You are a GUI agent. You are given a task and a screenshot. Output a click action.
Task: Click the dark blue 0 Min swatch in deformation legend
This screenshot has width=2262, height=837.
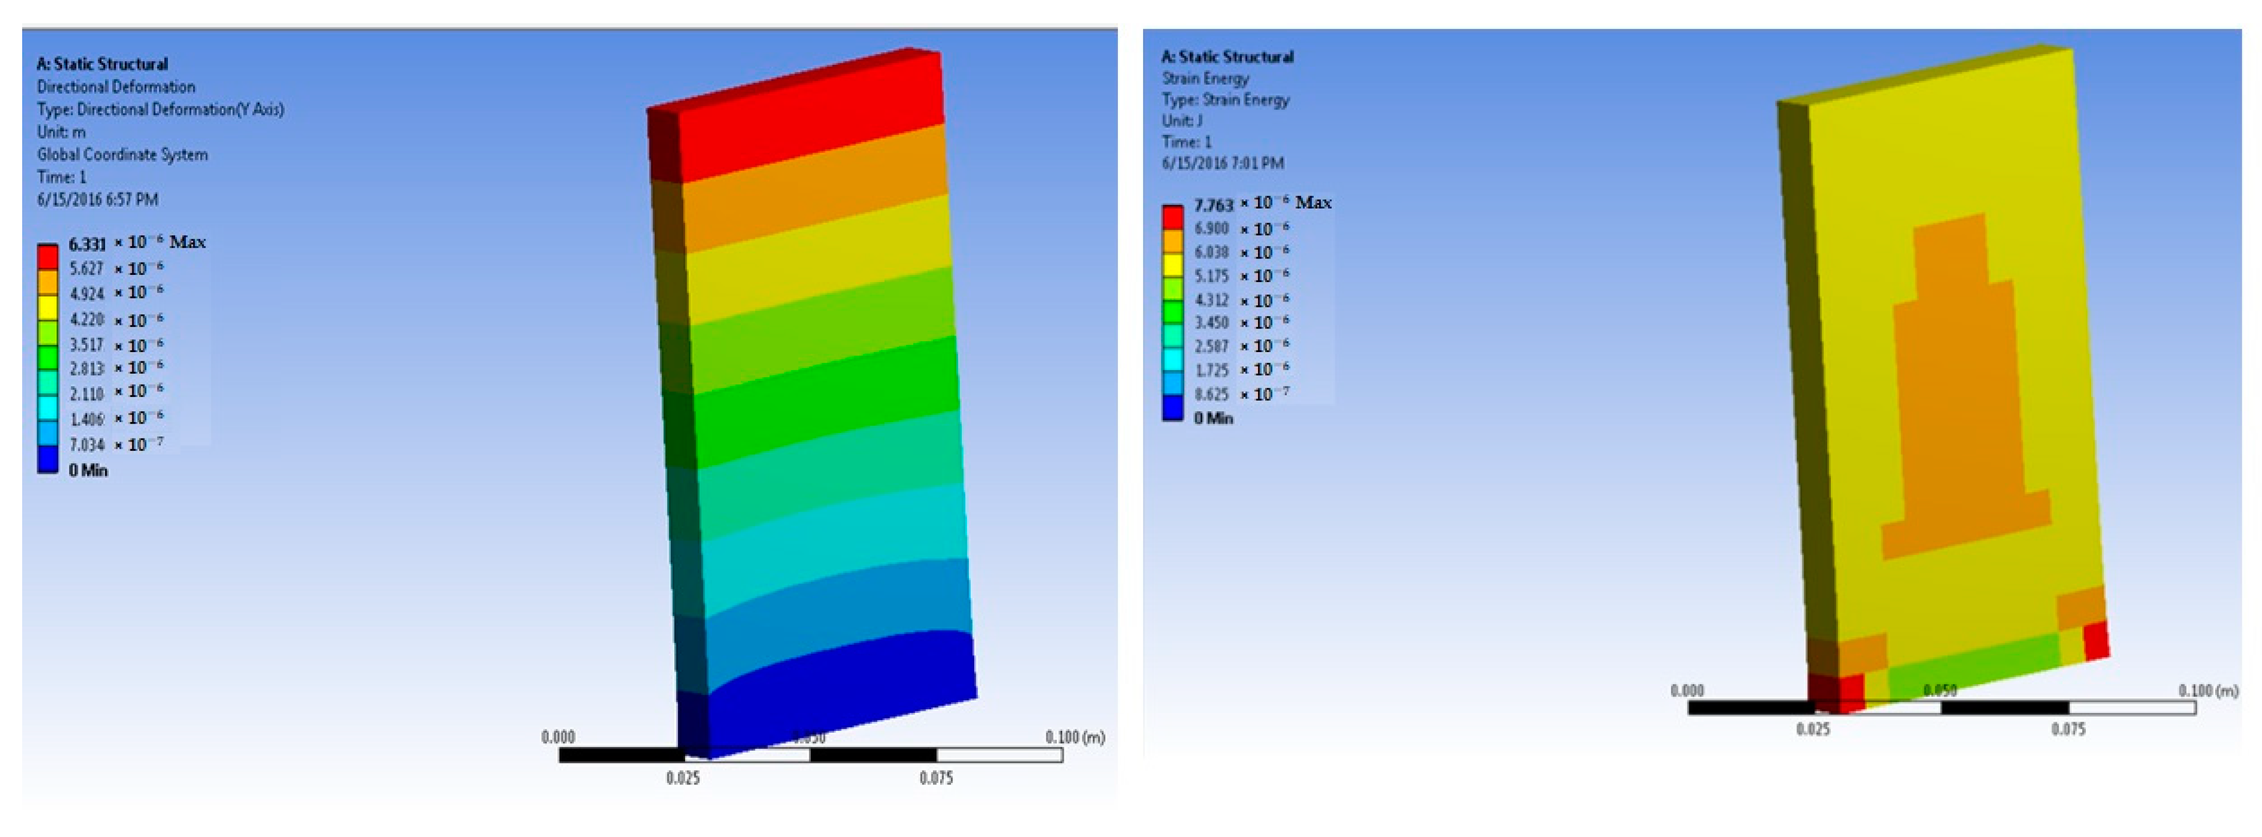pos(47,459)
